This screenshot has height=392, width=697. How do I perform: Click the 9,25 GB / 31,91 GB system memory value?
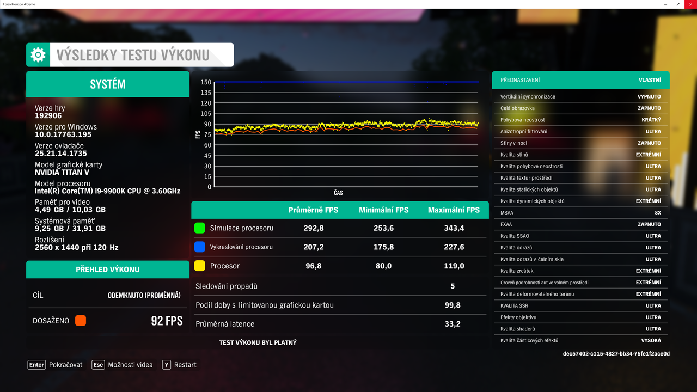[x=70, y=229]
